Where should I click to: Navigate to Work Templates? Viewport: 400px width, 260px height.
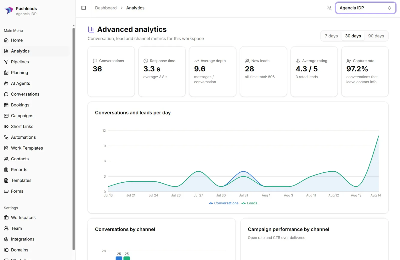coord(35,148)
